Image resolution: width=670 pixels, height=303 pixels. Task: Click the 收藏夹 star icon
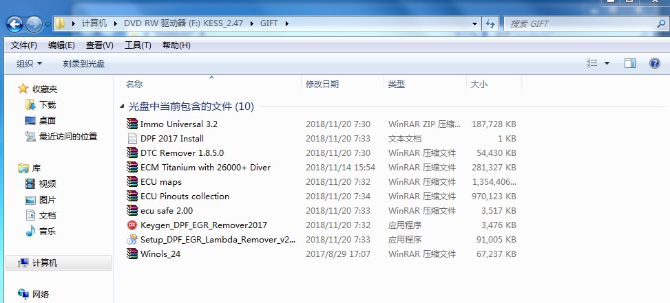[23, 89]
